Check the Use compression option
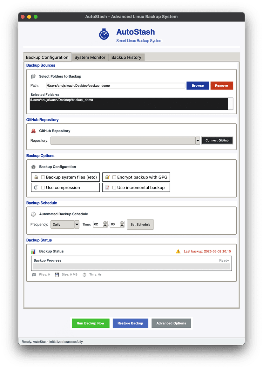 [43, 188]
